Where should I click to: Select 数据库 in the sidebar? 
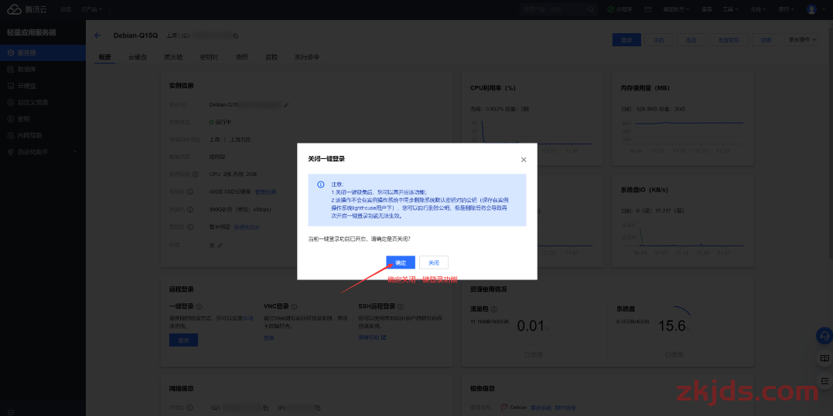click(x=43, y=69)
